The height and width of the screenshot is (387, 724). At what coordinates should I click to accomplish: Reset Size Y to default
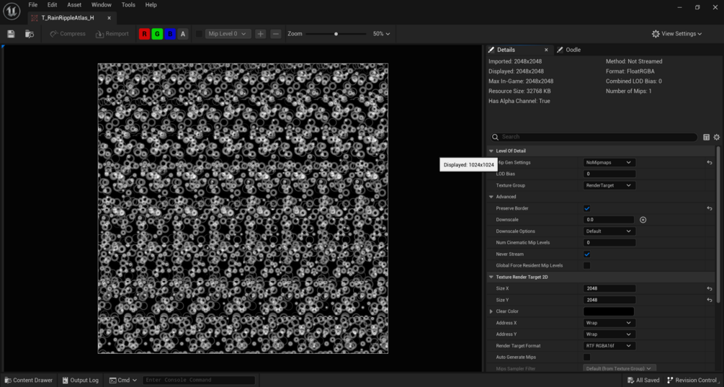point(709,300)
